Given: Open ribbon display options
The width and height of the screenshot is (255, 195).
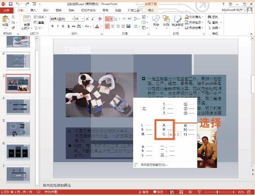Looking at the screenshot, I should coord(230,4).
